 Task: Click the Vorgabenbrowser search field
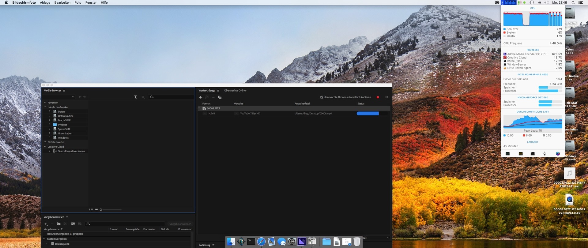click(x=126, y=224)
